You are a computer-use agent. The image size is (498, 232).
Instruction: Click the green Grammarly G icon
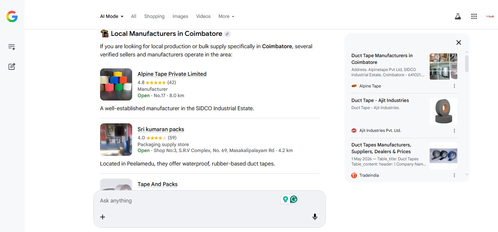point(294,199)
